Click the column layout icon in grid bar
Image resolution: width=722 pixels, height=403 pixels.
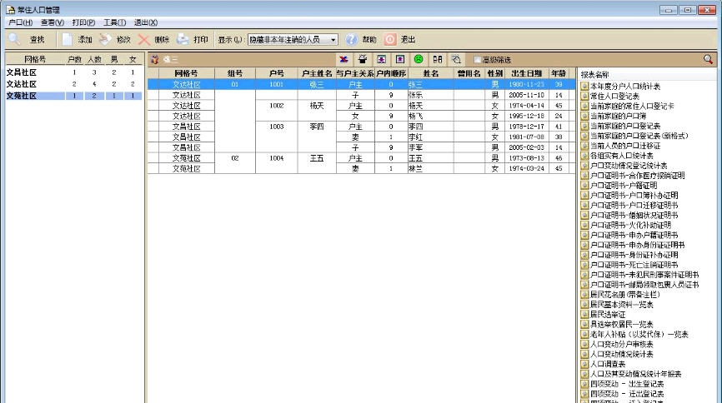(438, 59)
